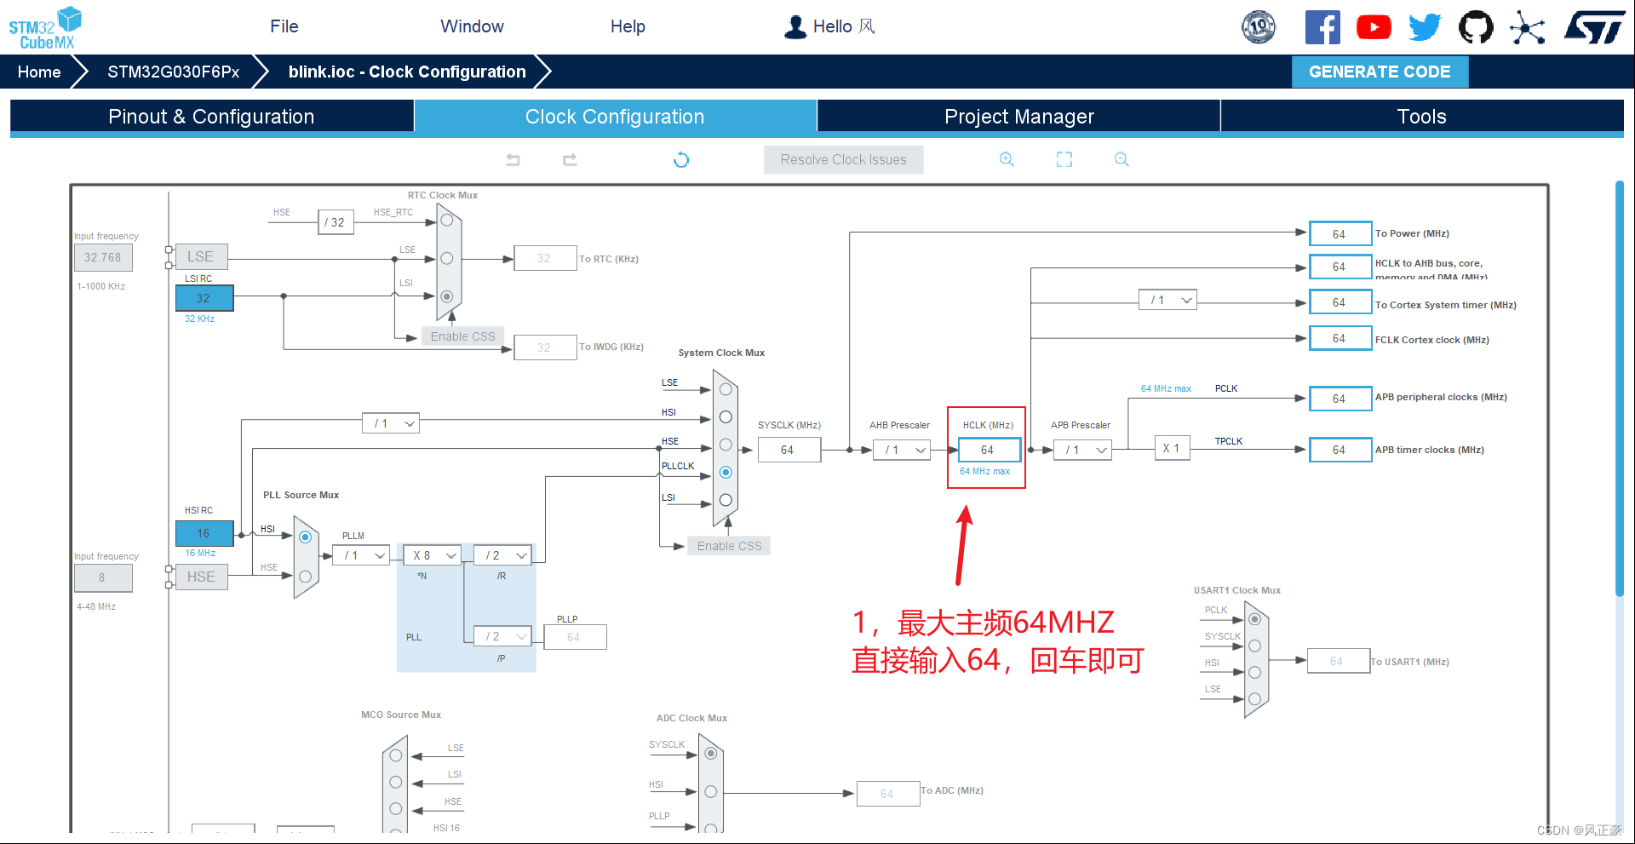1635x844 pixels.
Task: Open the PLL /R divider dropdown
Action: pos(502,555)
